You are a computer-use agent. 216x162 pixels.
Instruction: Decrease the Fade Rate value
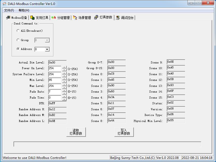[64, 93]
